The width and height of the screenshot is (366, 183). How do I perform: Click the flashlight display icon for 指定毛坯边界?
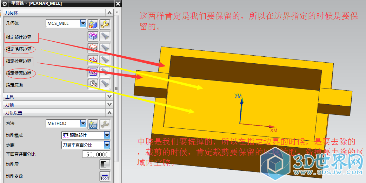tap(105, 48)
